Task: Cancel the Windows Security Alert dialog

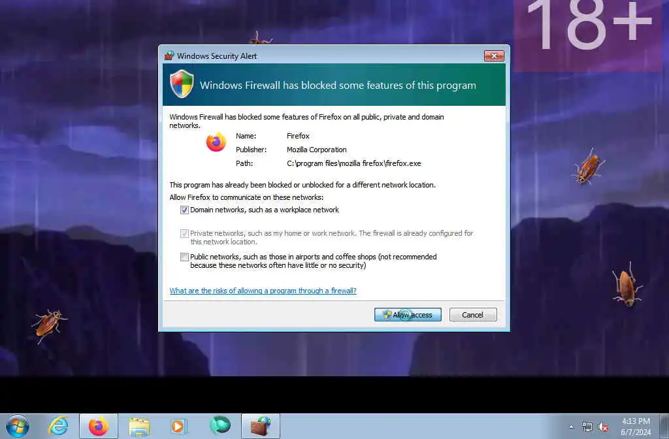Action: [x=473, y=315]
